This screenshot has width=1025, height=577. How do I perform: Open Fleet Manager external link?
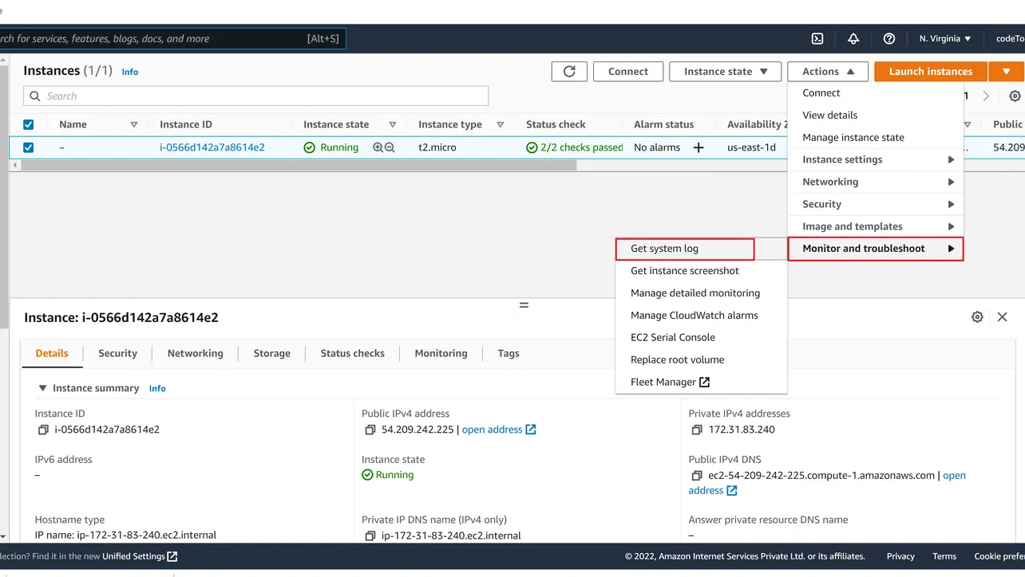click(702, 383)
